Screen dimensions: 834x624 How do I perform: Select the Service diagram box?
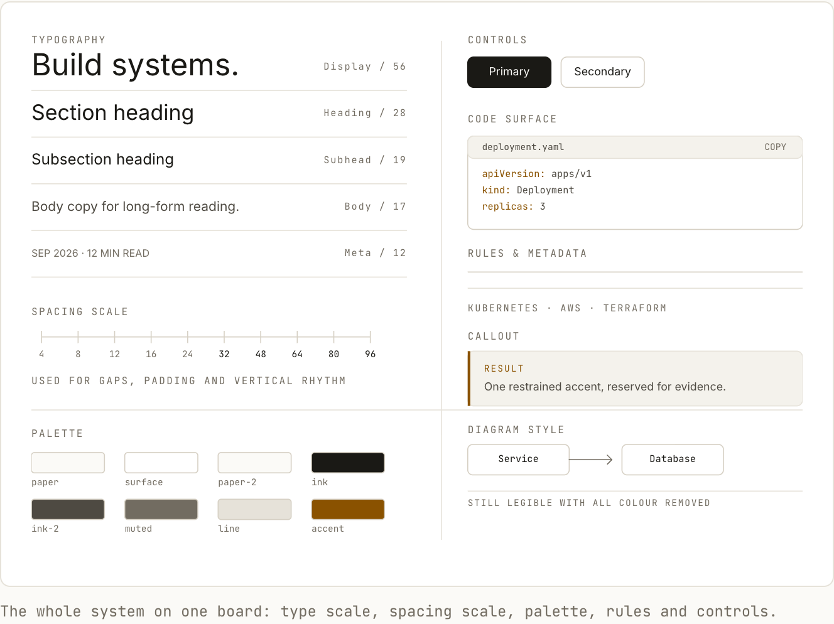pyautogui.click(x=518, y=460)
